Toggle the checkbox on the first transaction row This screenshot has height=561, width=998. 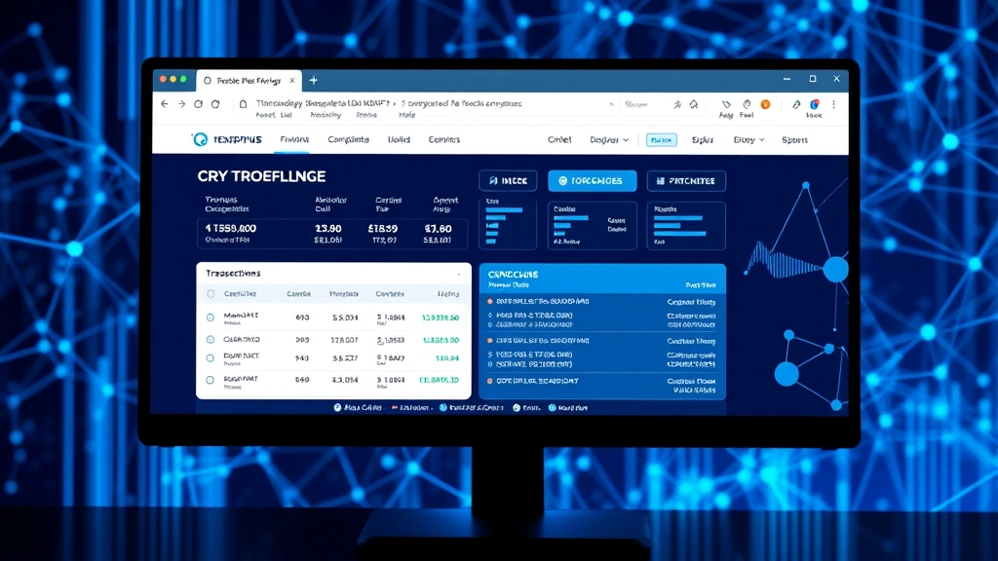(x=211, y=318)
